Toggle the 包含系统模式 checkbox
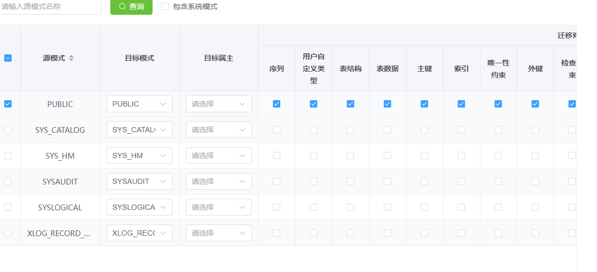The height and width of the screenshot is (272, 597). pos(165,6)
